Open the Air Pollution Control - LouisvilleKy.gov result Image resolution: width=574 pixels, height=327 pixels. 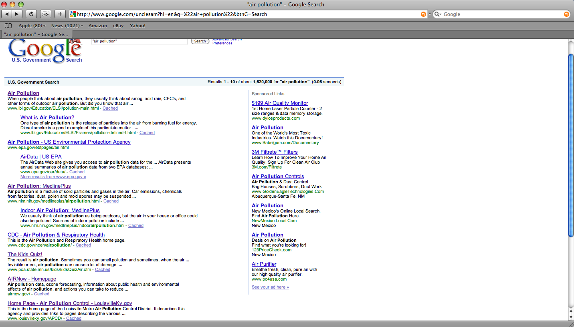tap(70, 303)
